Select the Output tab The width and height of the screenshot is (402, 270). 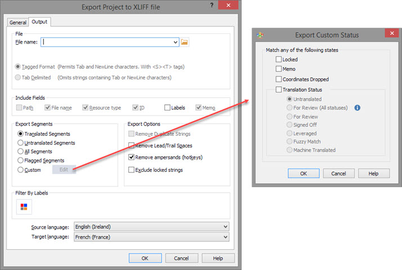[x=39, y=22]
